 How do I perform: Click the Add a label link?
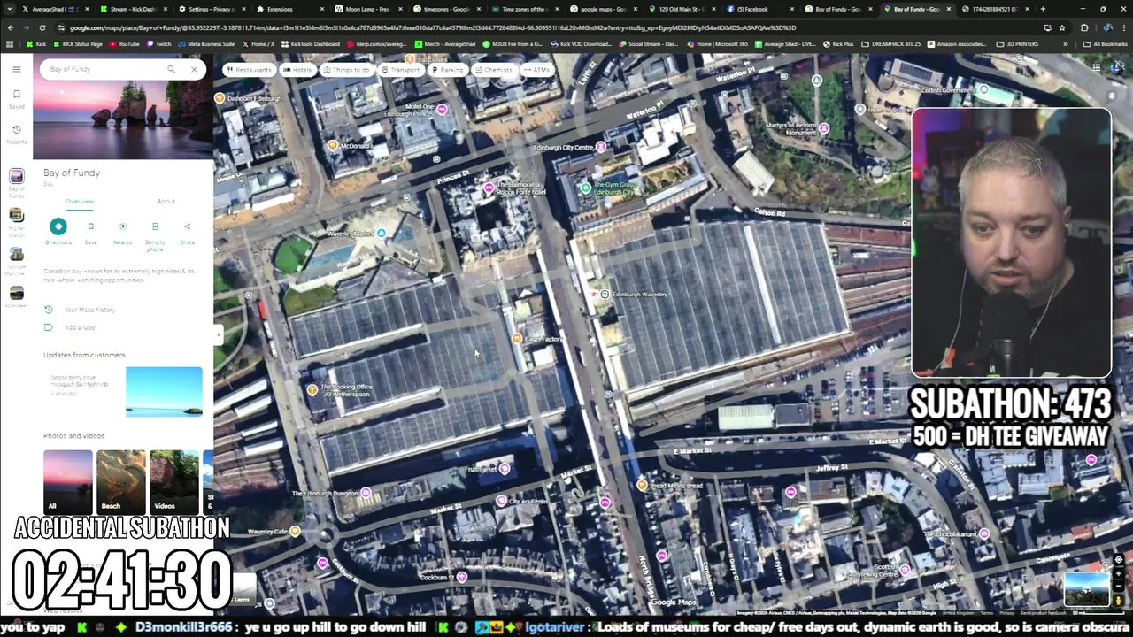point(80,327)
